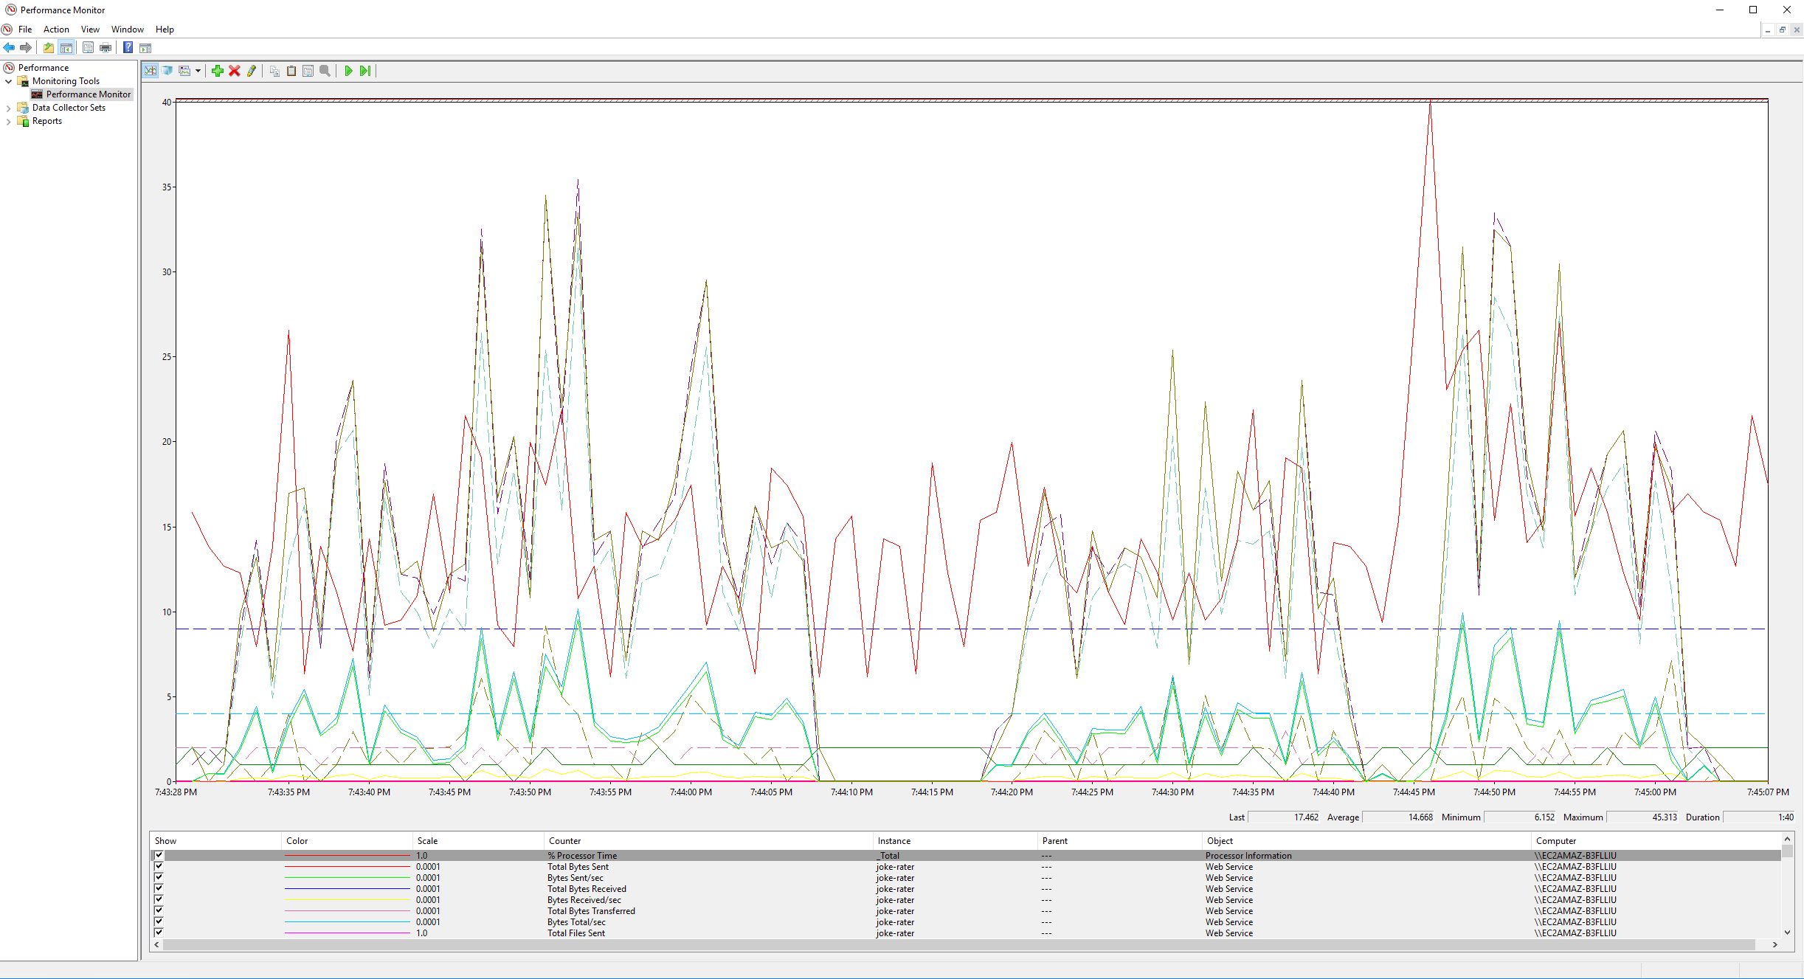Freeze the display with pause/zoom icon
The height and width of the screenshot is (979, 1804).
pos(325,71)
